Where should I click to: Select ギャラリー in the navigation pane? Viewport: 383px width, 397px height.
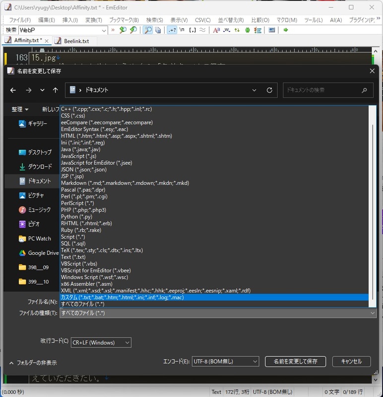[x=33, y=124]
